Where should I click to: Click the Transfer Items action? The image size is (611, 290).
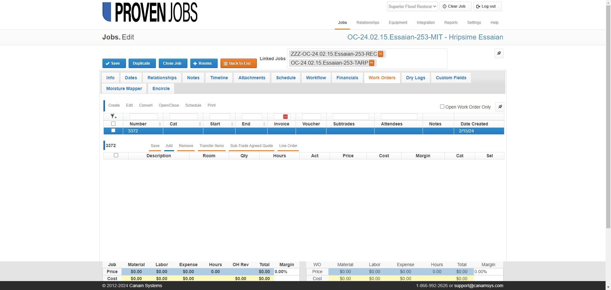click(x=211, y=146)
